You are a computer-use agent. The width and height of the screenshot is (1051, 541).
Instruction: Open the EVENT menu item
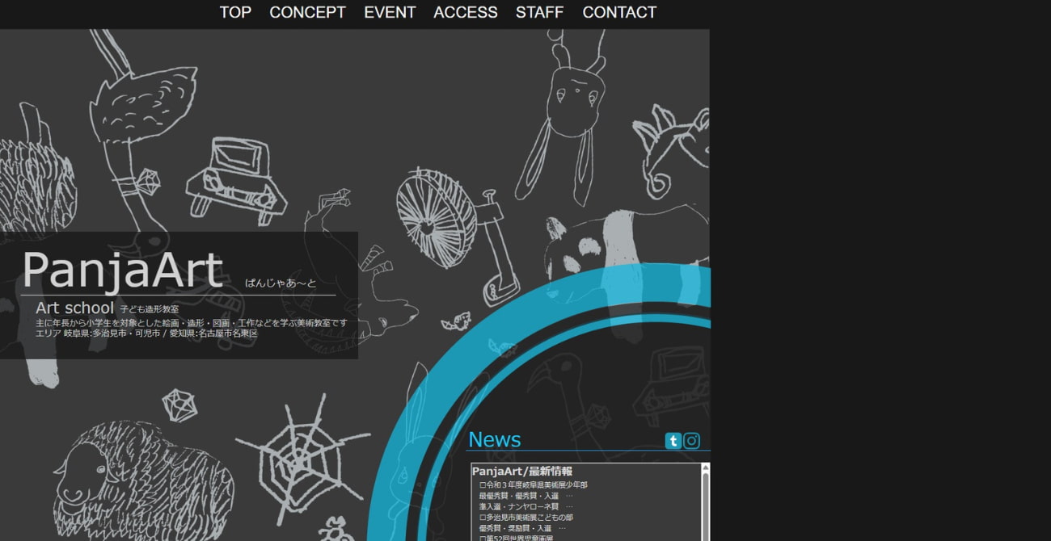click(390, 12)
